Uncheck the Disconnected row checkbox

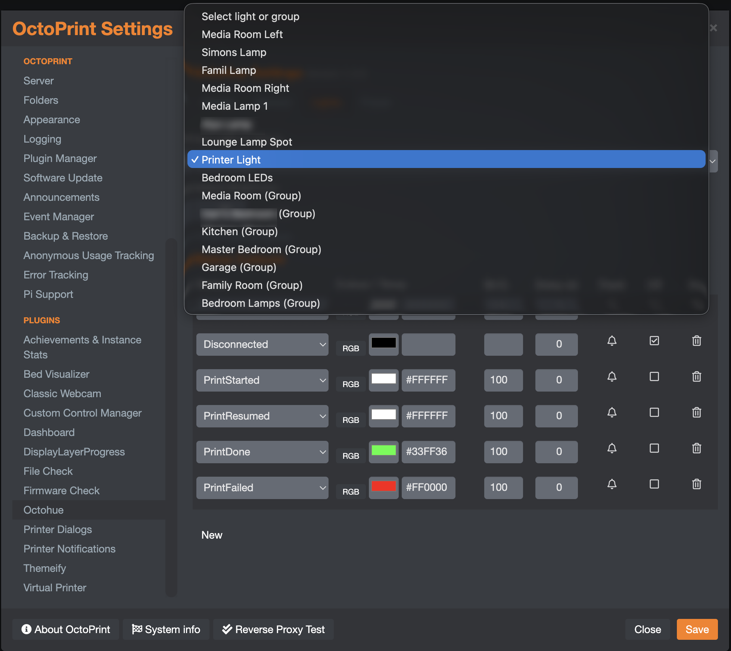click(654, 340)
